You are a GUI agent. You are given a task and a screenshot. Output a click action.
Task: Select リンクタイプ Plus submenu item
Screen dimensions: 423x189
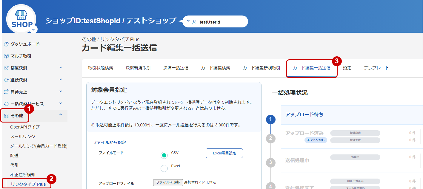click(28, 184)
